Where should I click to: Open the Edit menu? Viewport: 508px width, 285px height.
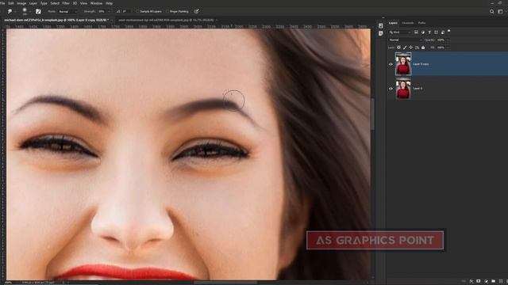pyautogui.click(x=11, y=3)
